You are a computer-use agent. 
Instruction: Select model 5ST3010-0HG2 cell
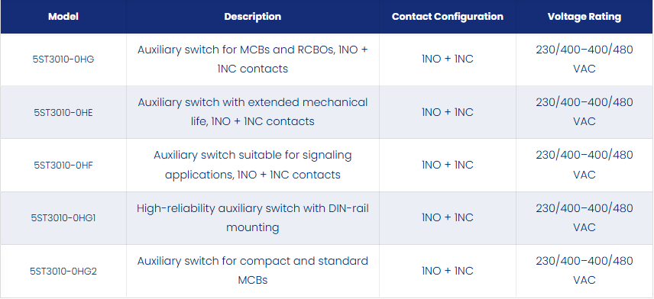63,271
